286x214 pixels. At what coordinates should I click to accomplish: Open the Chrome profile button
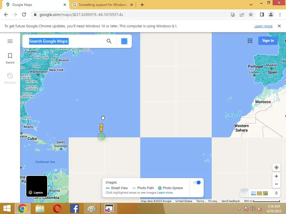pyautogui.click(x=271, y=14)
